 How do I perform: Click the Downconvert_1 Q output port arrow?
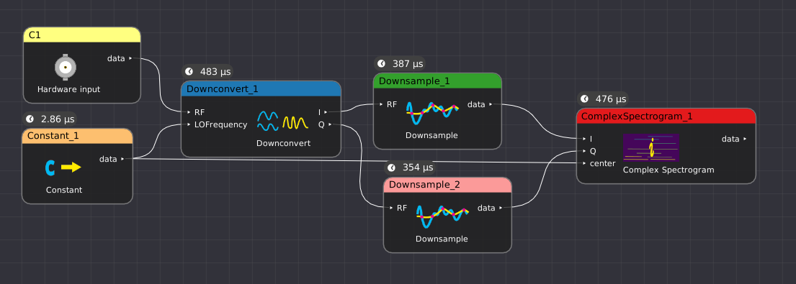click(x=330, y=124)
